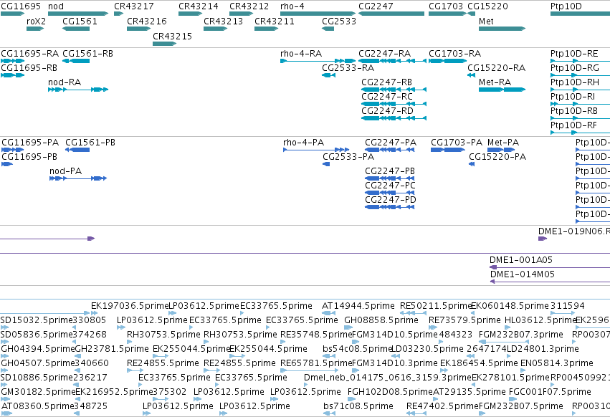This screenshot has width=610, height=417.
Task: Click the nod gene bar
Action: tap(78, 14)
